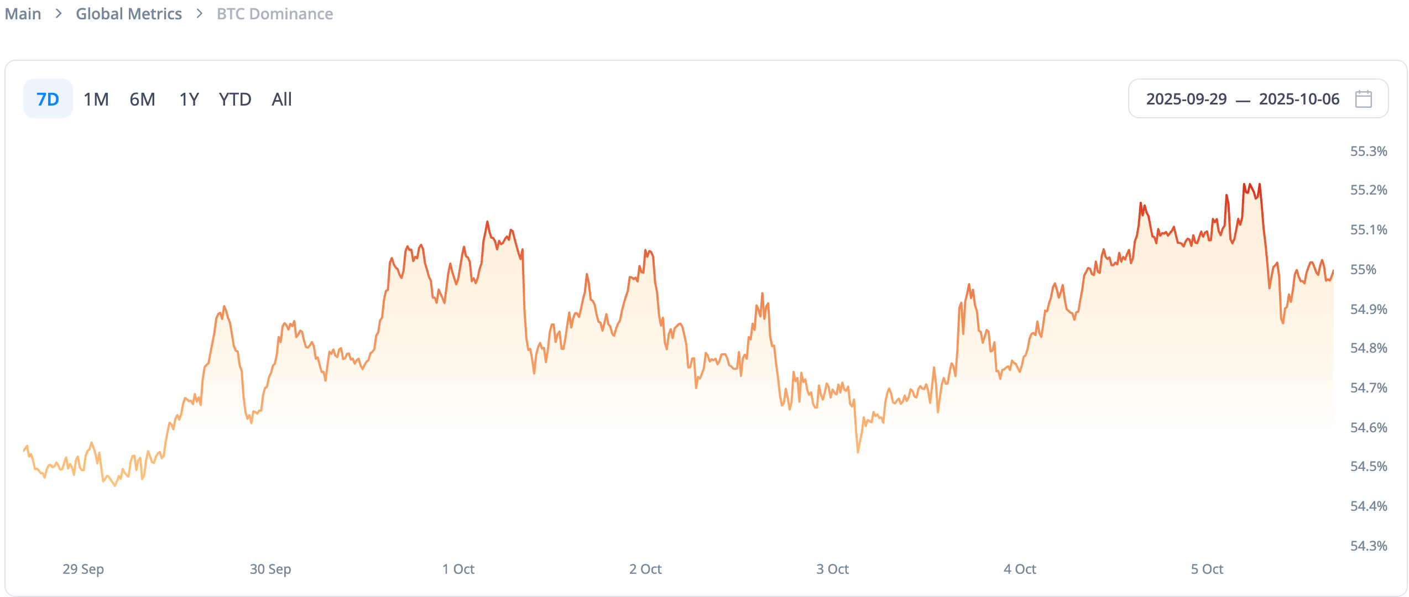The width and height of the screenshot is (1409, 597).
Task: Click the 3 Oct x-axis label
Action: 832,569
